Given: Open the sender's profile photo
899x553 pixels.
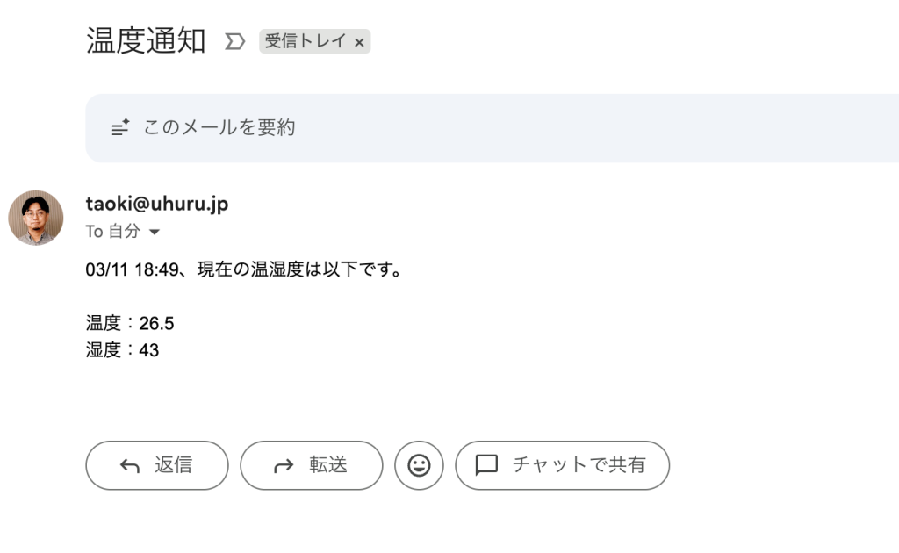Looking at the screenshot, I should (x=36, y=218).
